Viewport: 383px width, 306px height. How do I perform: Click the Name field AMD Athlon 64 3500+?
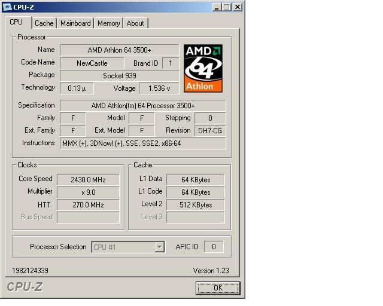coord(120,50)
